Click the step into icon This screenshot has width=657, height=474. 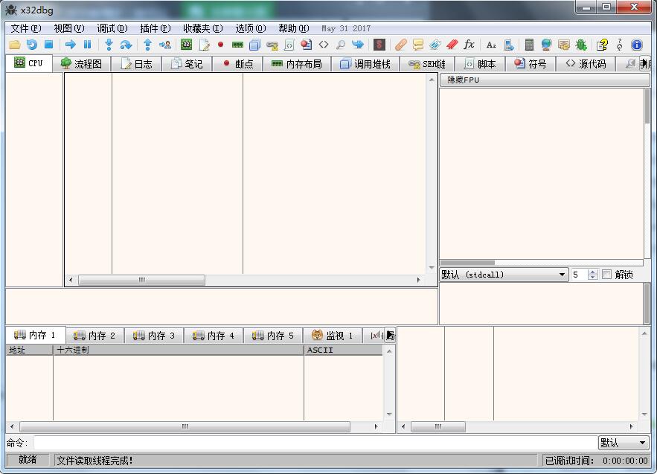(x=109, y=45)
